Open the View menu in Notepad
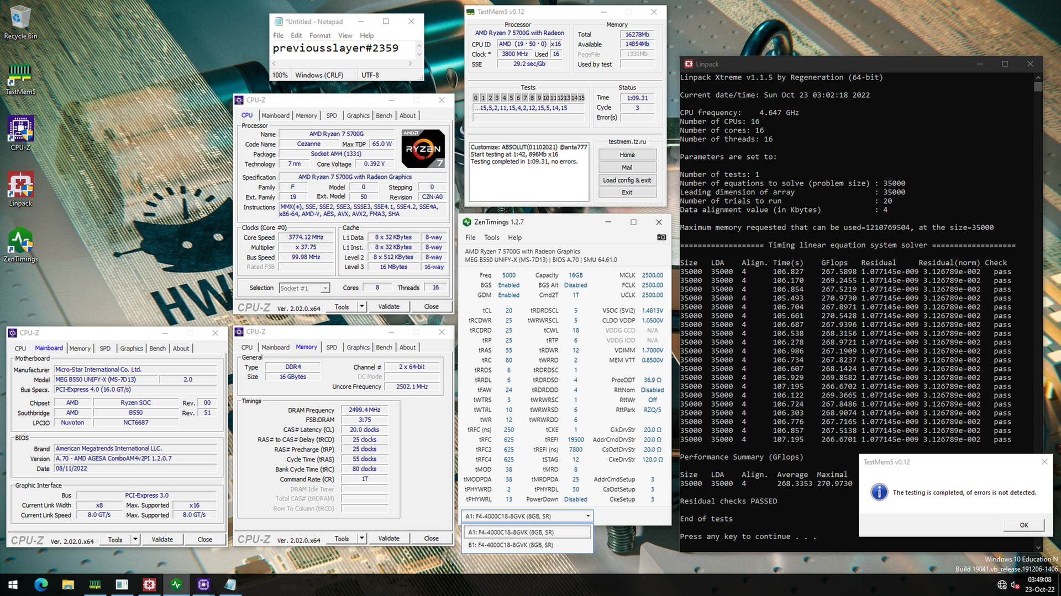 (345, 35)
